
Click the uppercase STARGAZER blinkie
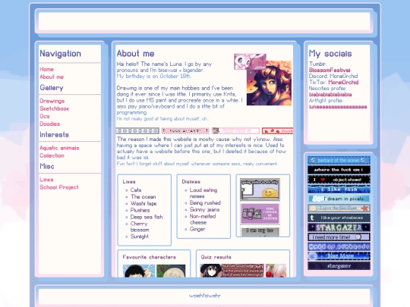[339, 227]
